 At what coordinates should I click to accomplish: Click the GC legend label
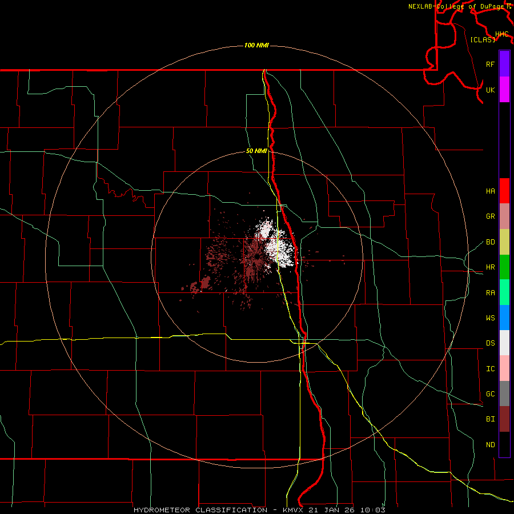point(490,394)
